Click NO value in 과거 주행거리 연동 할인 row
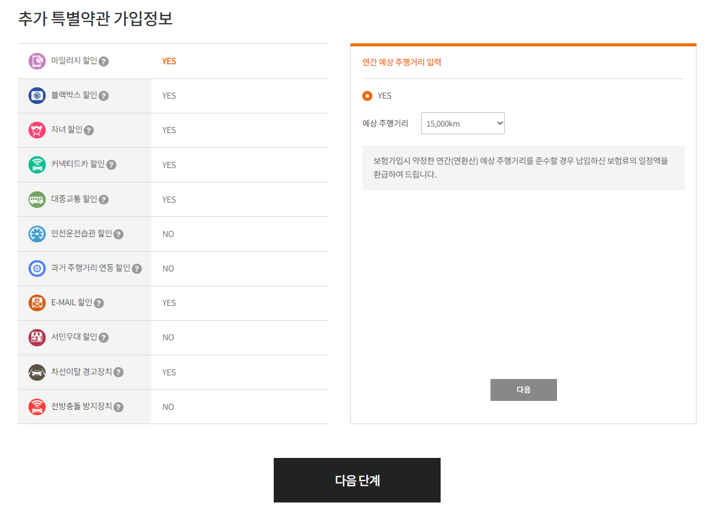The image size is (712, 512). click(x=169, y=268)
